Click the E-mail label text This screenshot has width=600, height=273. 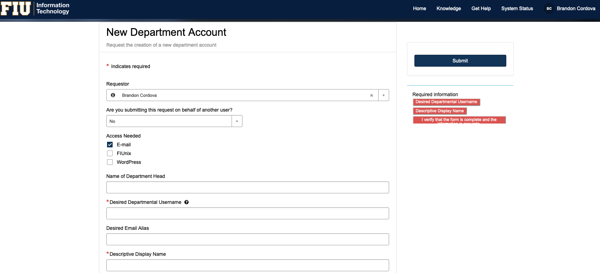tap(124, 145)
